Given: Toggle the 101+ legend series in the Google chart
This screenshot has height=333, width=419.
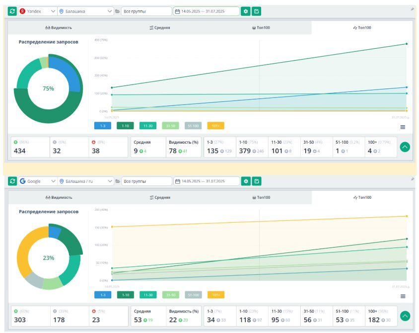Looking at the screenshot, I should click(x=215, y=295).
